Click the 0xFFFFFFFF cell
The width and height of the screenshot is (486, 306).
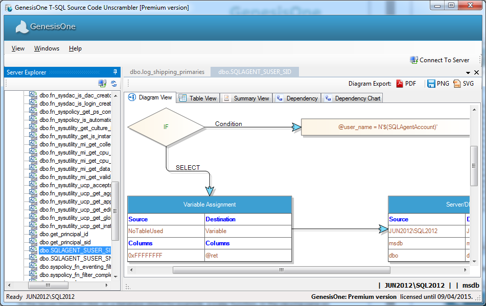point(166,256)
